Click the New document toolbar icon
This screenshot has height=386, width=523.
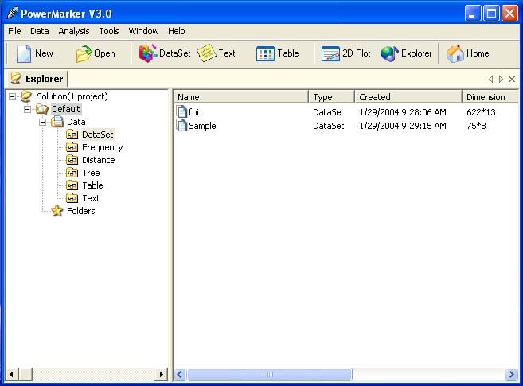[24, 53]
